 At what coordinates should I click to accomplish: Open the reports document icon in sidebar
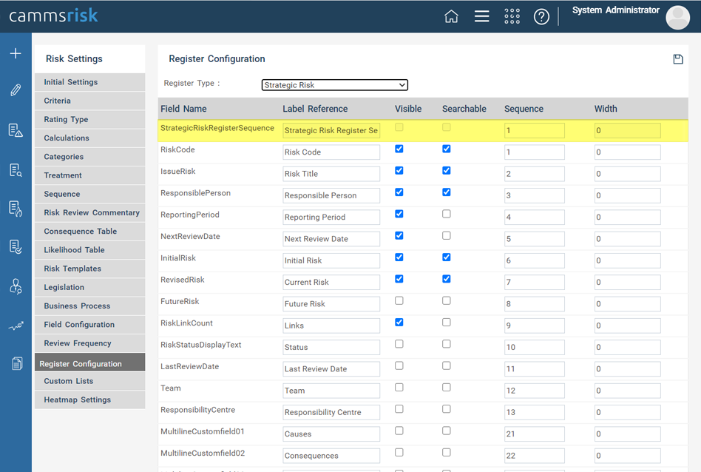(17, 363)
